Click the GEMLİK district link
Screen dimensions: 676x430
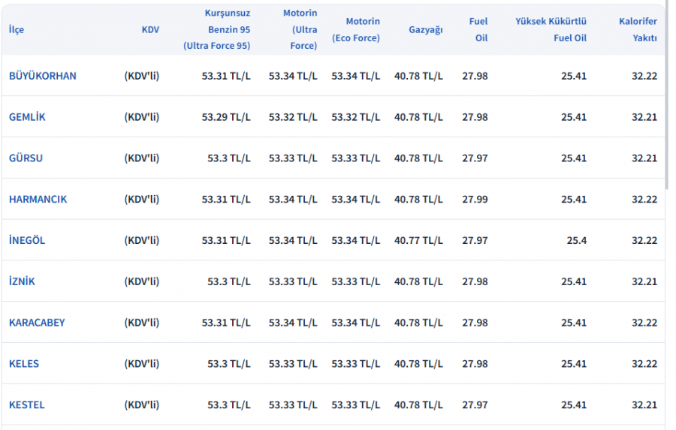tap(27, 117)
